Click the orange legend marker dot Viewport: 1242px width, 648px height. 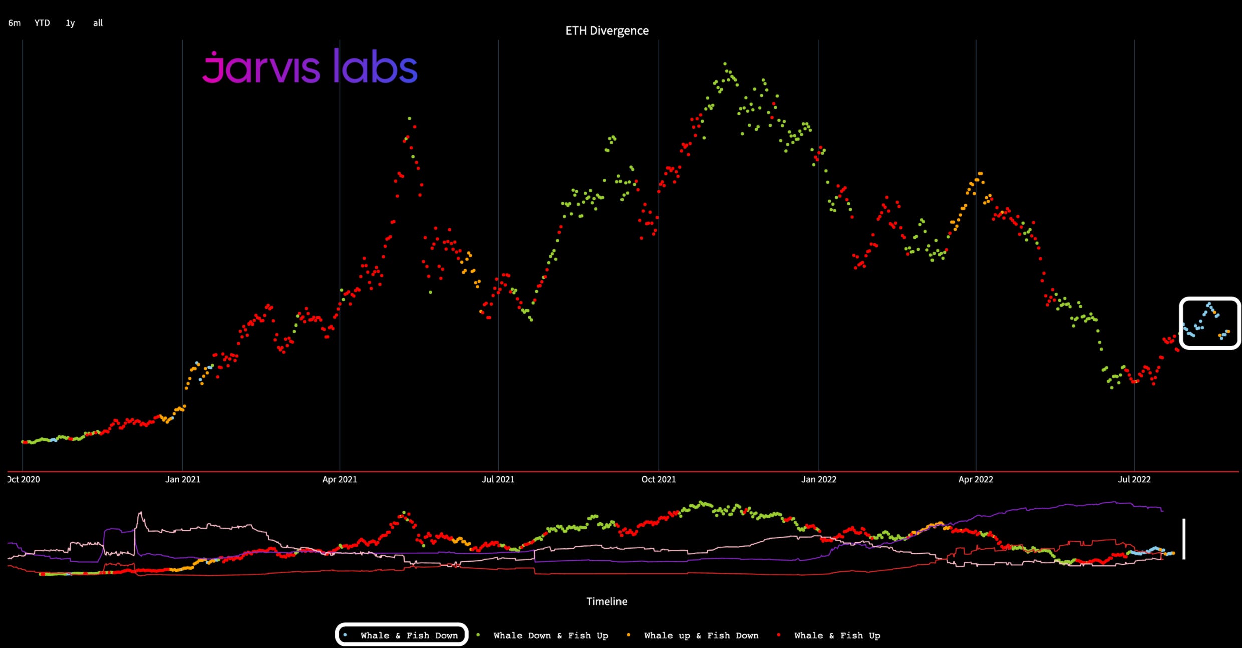[x=629, y=635]
